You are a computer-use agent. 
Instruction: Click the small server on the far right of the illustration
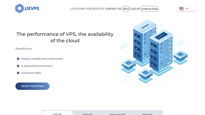pyautogui.click(x=180, y=57)
